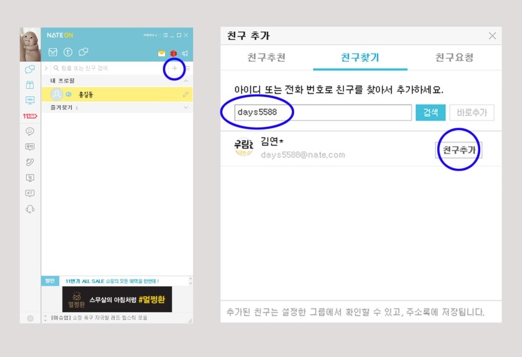Screen dimensions: 522x357
Task: Switch to the 친구추천 tab
Action: pos(266,57)
